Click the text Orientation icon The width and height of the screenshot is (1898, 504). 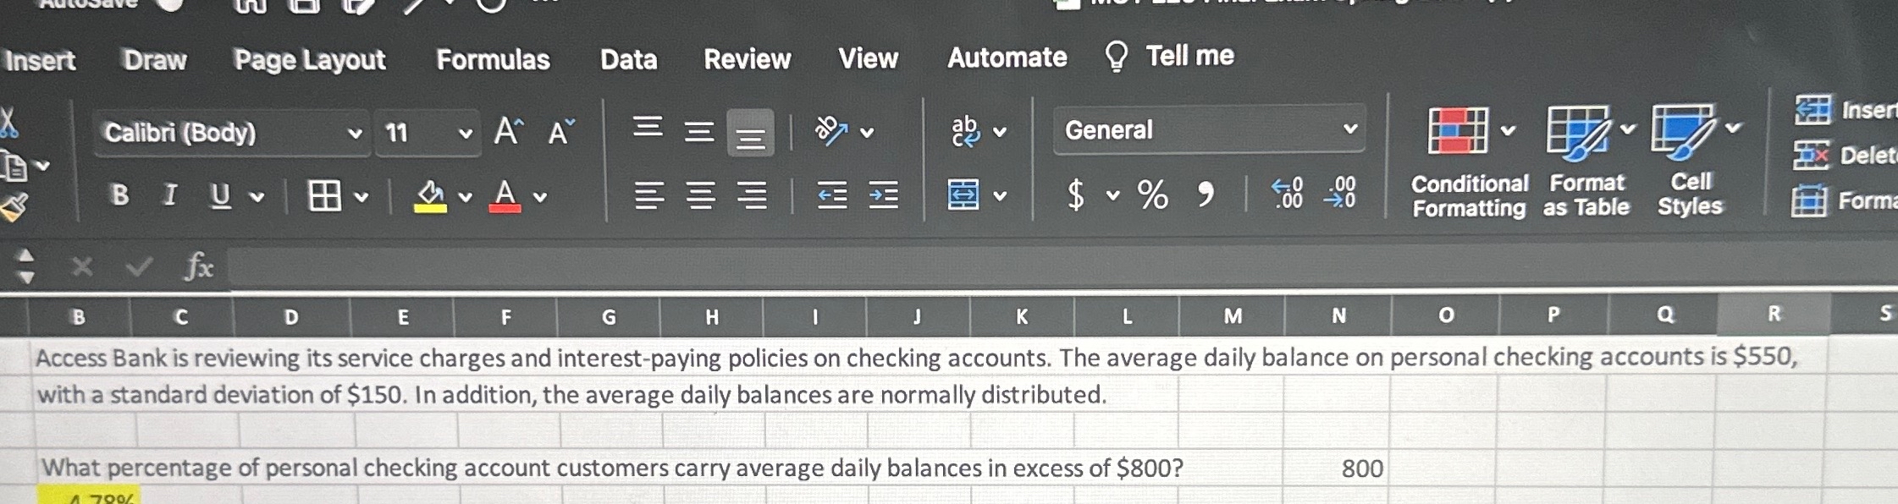click(x=830, y=130)
